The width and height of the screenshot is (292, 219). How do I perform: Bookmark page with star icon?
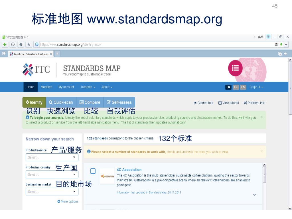point(29,44)
